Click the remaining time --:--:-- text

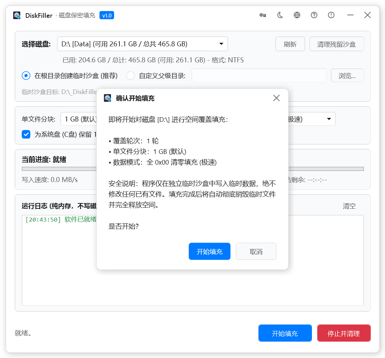pyautogui.click(x=317, y=180)
